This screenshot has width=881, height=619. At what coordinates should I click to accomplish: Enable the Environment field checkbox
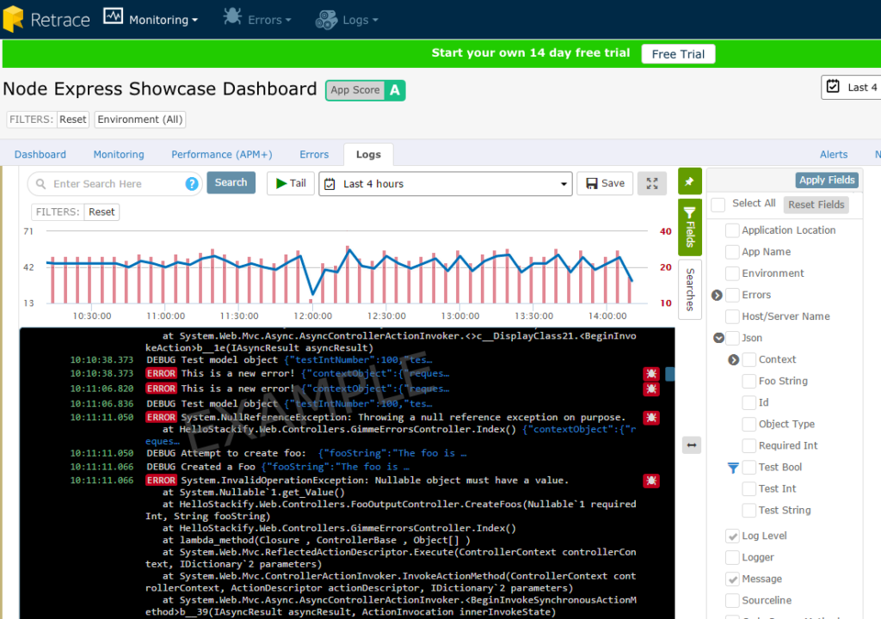[732, 273]
